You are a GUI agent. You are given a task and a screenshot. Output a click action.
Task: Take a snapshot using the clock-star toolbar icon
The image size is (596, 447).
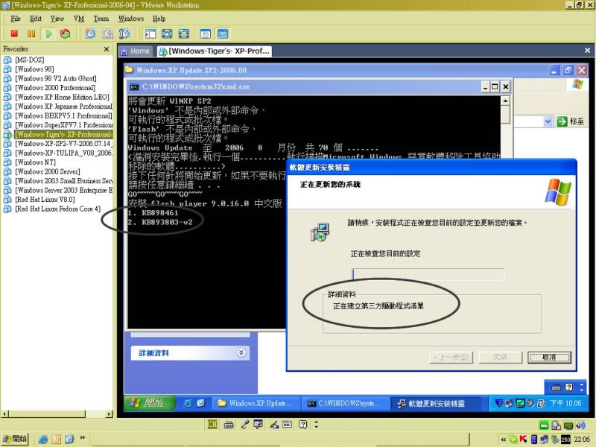90,34
